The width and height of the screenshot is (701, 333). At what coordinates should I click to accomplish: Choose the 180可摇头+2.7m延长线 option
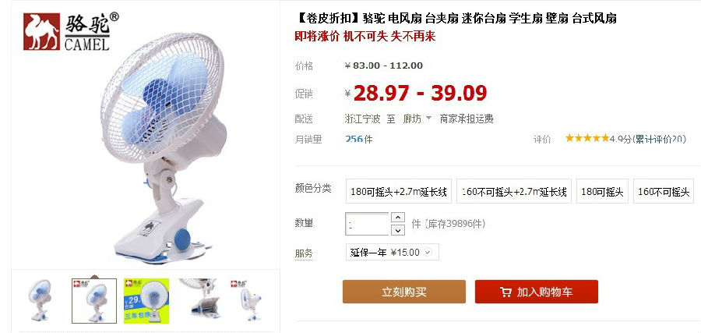pos(399,192)
